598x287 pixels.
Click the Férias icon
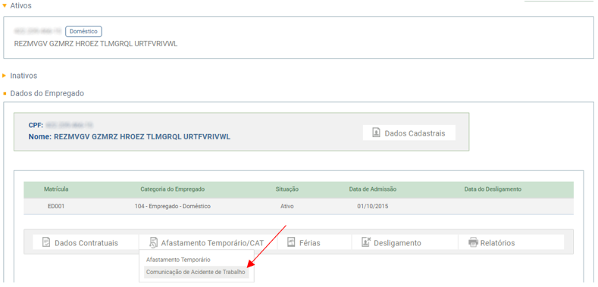pyautogui.click(x=291, y=242)
